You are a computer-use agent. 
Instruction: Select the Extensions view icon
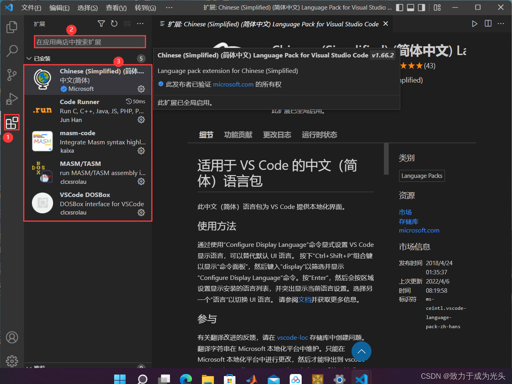pos(12,122)
